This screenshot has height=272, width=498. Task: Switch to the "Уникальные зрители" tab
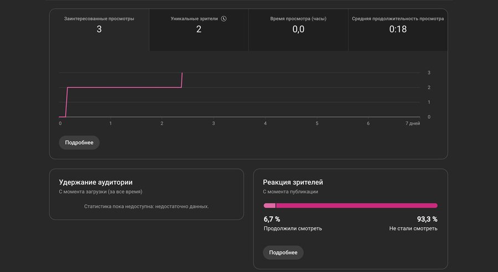coord(199,24)
